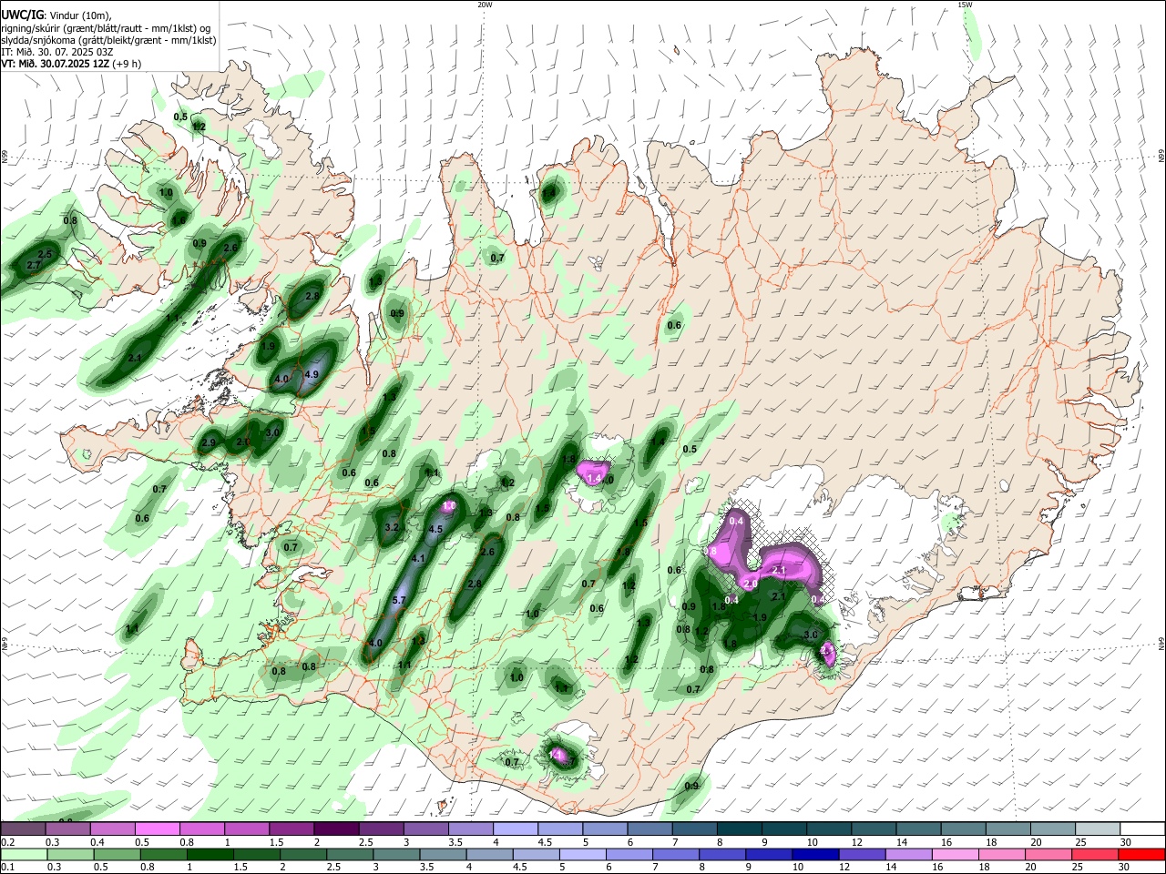The image size is (1166, 874).
Task: Click the 'UWC/IG: Vindur (10m)' title line
Action: [56, 15]
